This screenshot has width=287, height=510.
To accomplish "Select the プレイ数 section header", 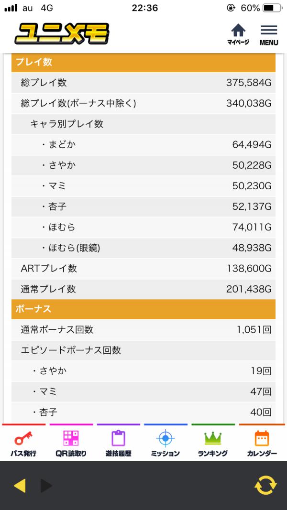I will pyautogui.click(x=143, y=63).
